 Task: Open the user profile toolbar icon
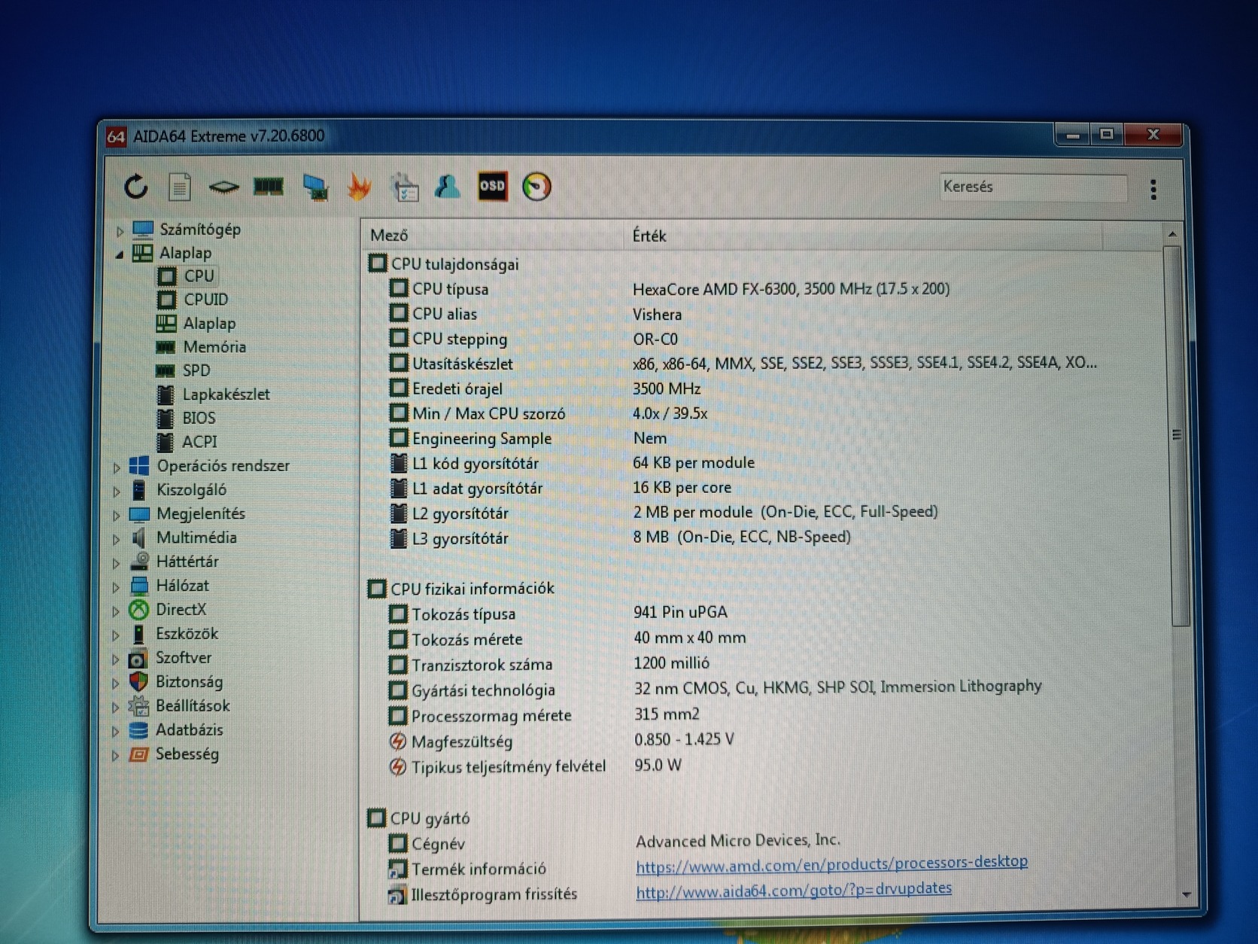448,187
